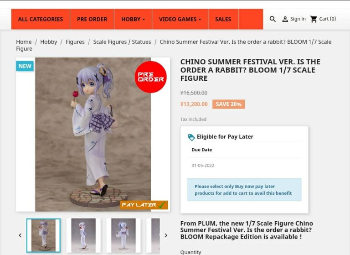This screenshot has height=255, width=350.
Task: Open the All Categories menu
Action: 41,19
